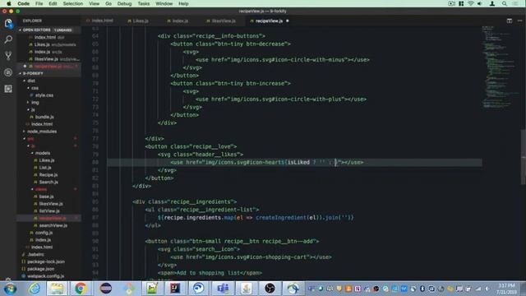Open the Tasks menu
Image resolution: width=526 pixels, height=296 pixels.
(x=144, y=3)
